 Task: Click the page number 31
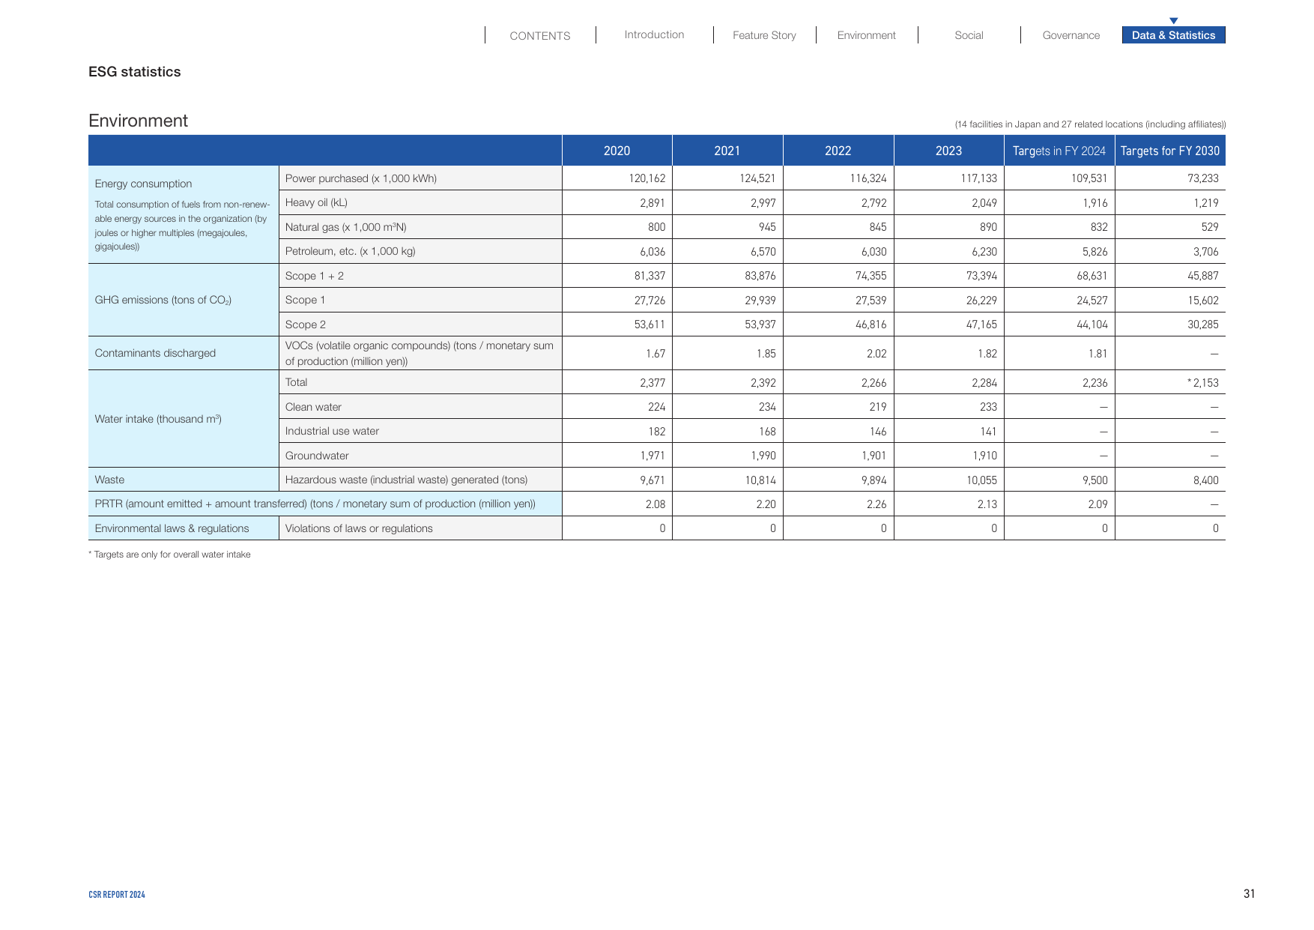tap(1249, 893)
